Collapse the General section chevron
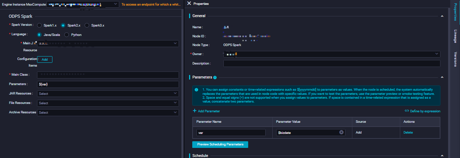The height and width of the screenshot is (158, 460). point(442,16)
